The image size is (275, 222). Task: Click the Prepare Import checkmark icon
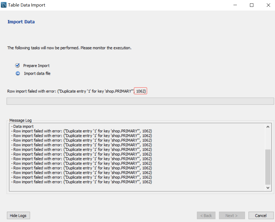[x=17, y=65]
